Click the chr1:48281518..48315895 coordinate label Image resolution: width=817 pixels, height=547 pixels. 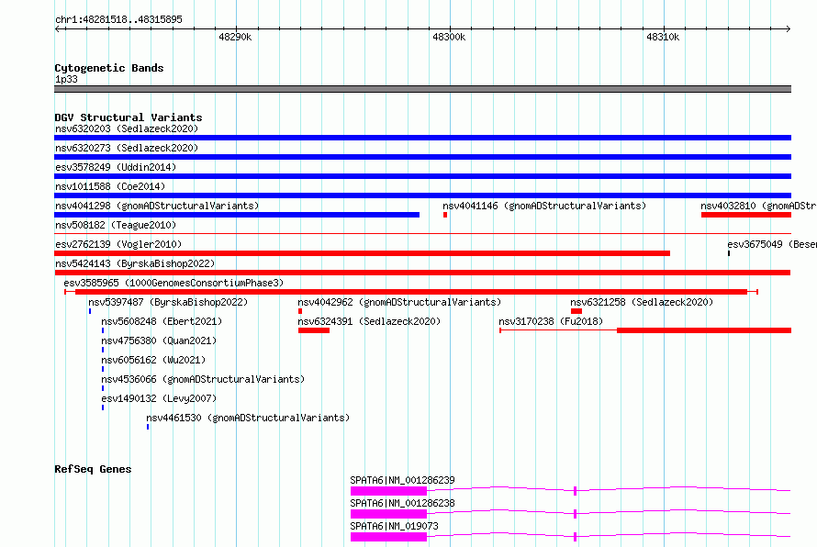click(118, 19)
